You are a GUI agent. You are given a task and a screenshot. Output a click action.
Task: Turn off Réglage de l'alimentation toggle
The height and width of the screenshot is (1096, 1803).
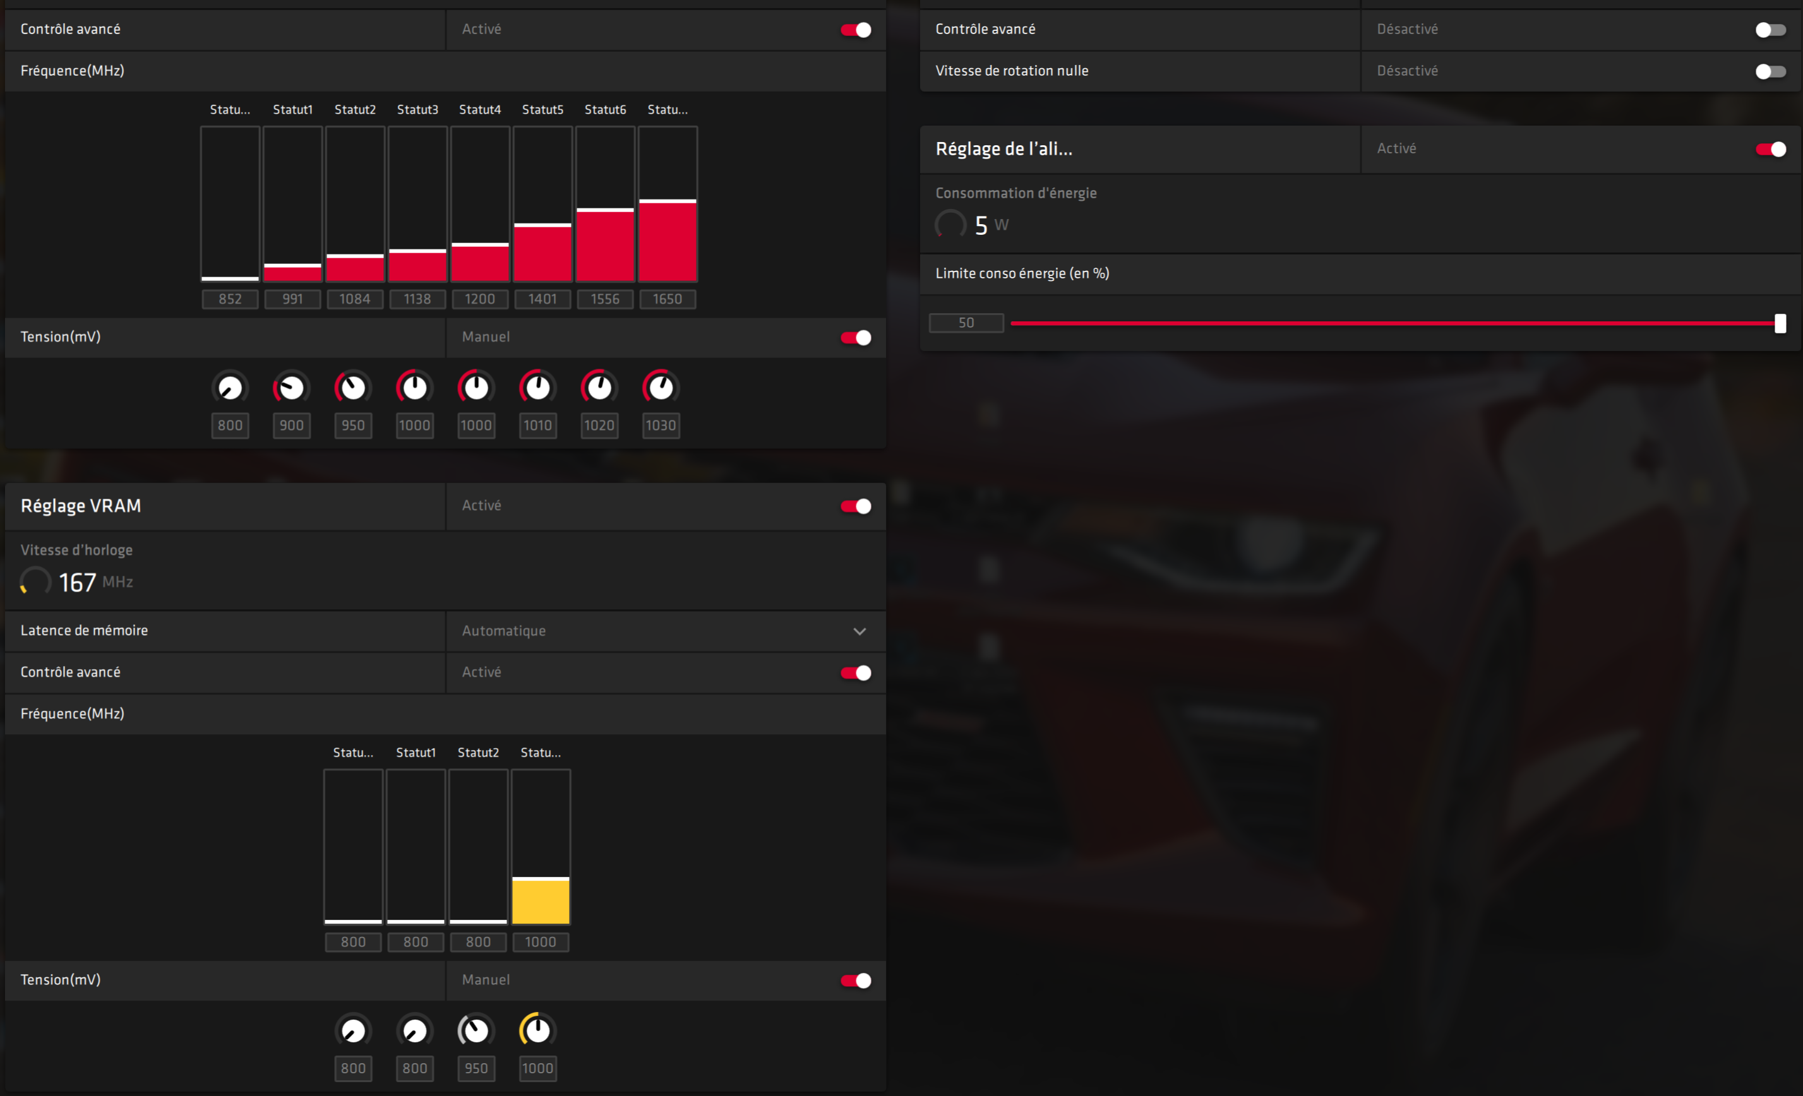coord(1770,149)
